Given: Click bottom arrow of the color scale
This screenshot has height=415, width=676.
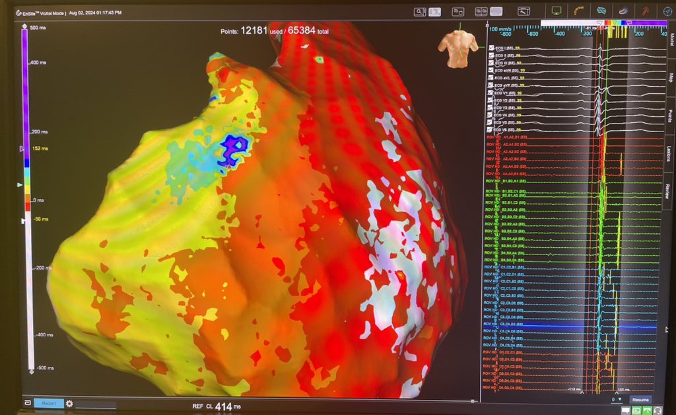Looking at the screenshot, I should click(x=31, y=371).
